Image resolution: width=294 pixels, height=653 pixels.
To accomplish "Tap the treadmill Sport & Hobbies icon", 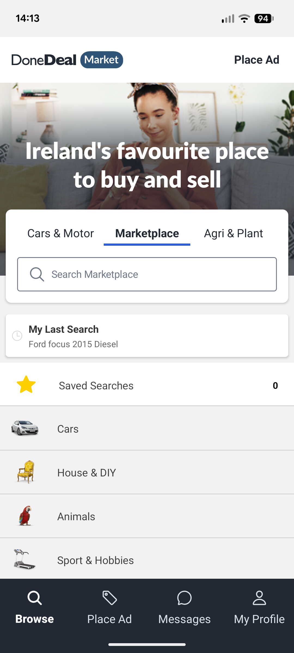I will click(x=24, y=559).
